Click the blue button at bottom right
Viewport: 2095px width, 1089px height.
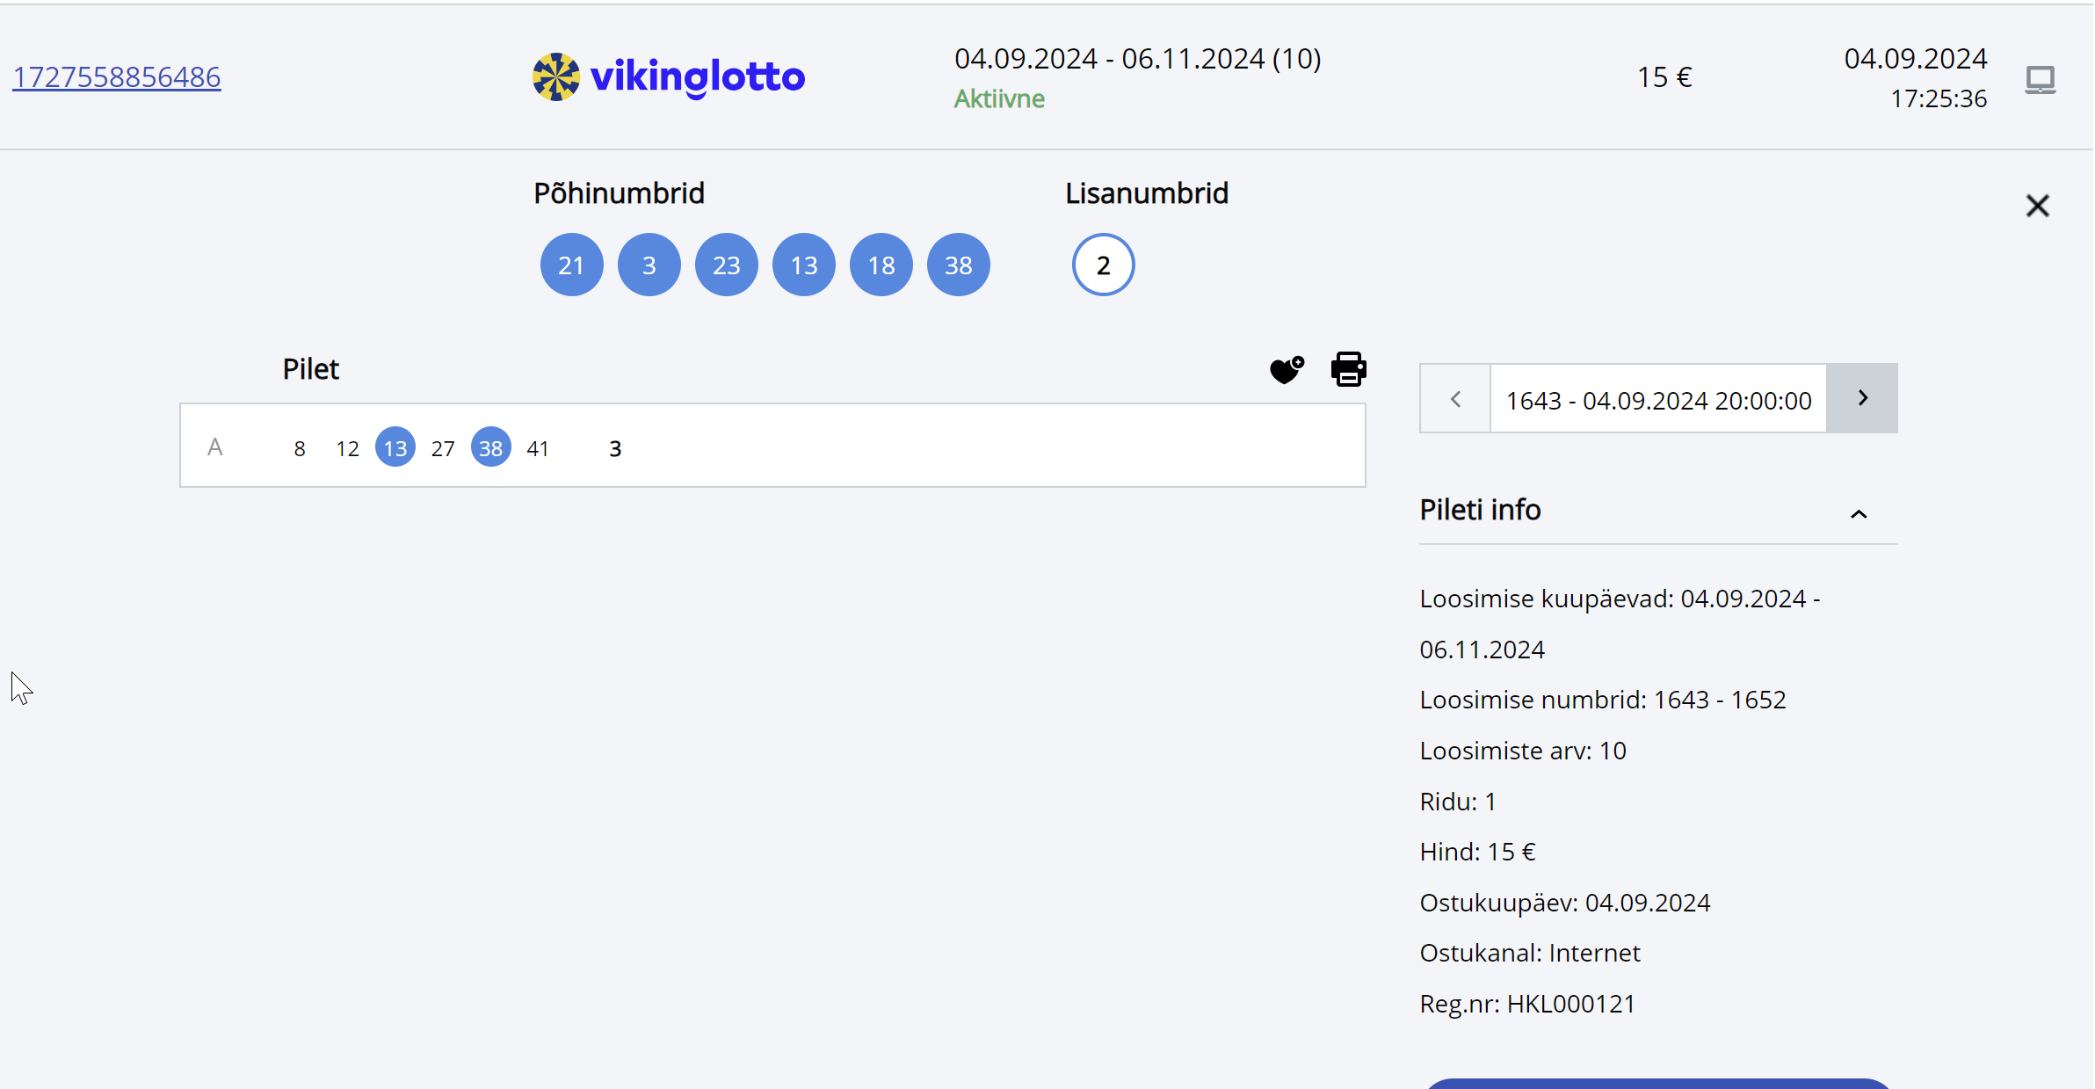click(1657, 1083)
